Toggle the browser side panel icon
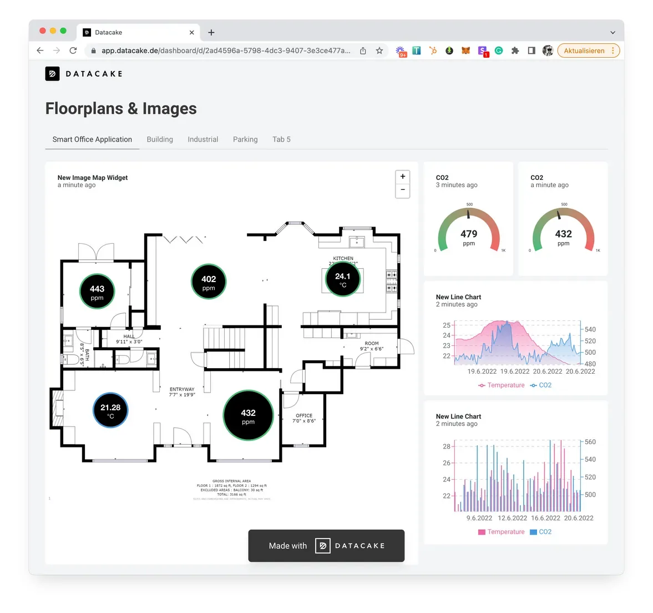Viewport: 653px width, 613px height. [531, 51]
